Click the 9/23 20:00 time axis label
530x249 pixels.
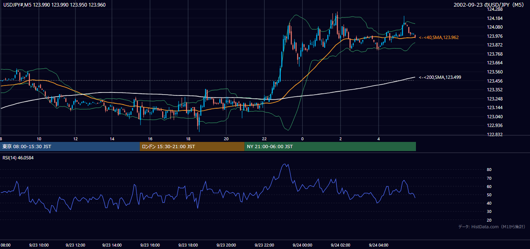point(226,245)
